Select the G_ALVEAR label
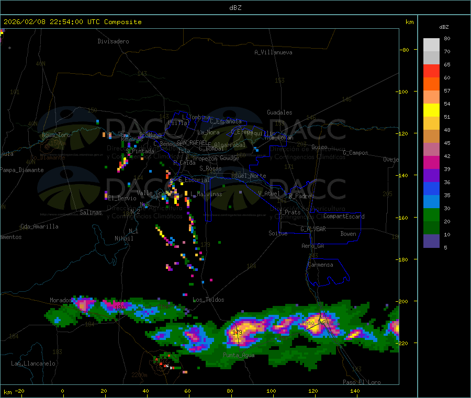This screenshot has width=471, height=398. click(313, 229)
